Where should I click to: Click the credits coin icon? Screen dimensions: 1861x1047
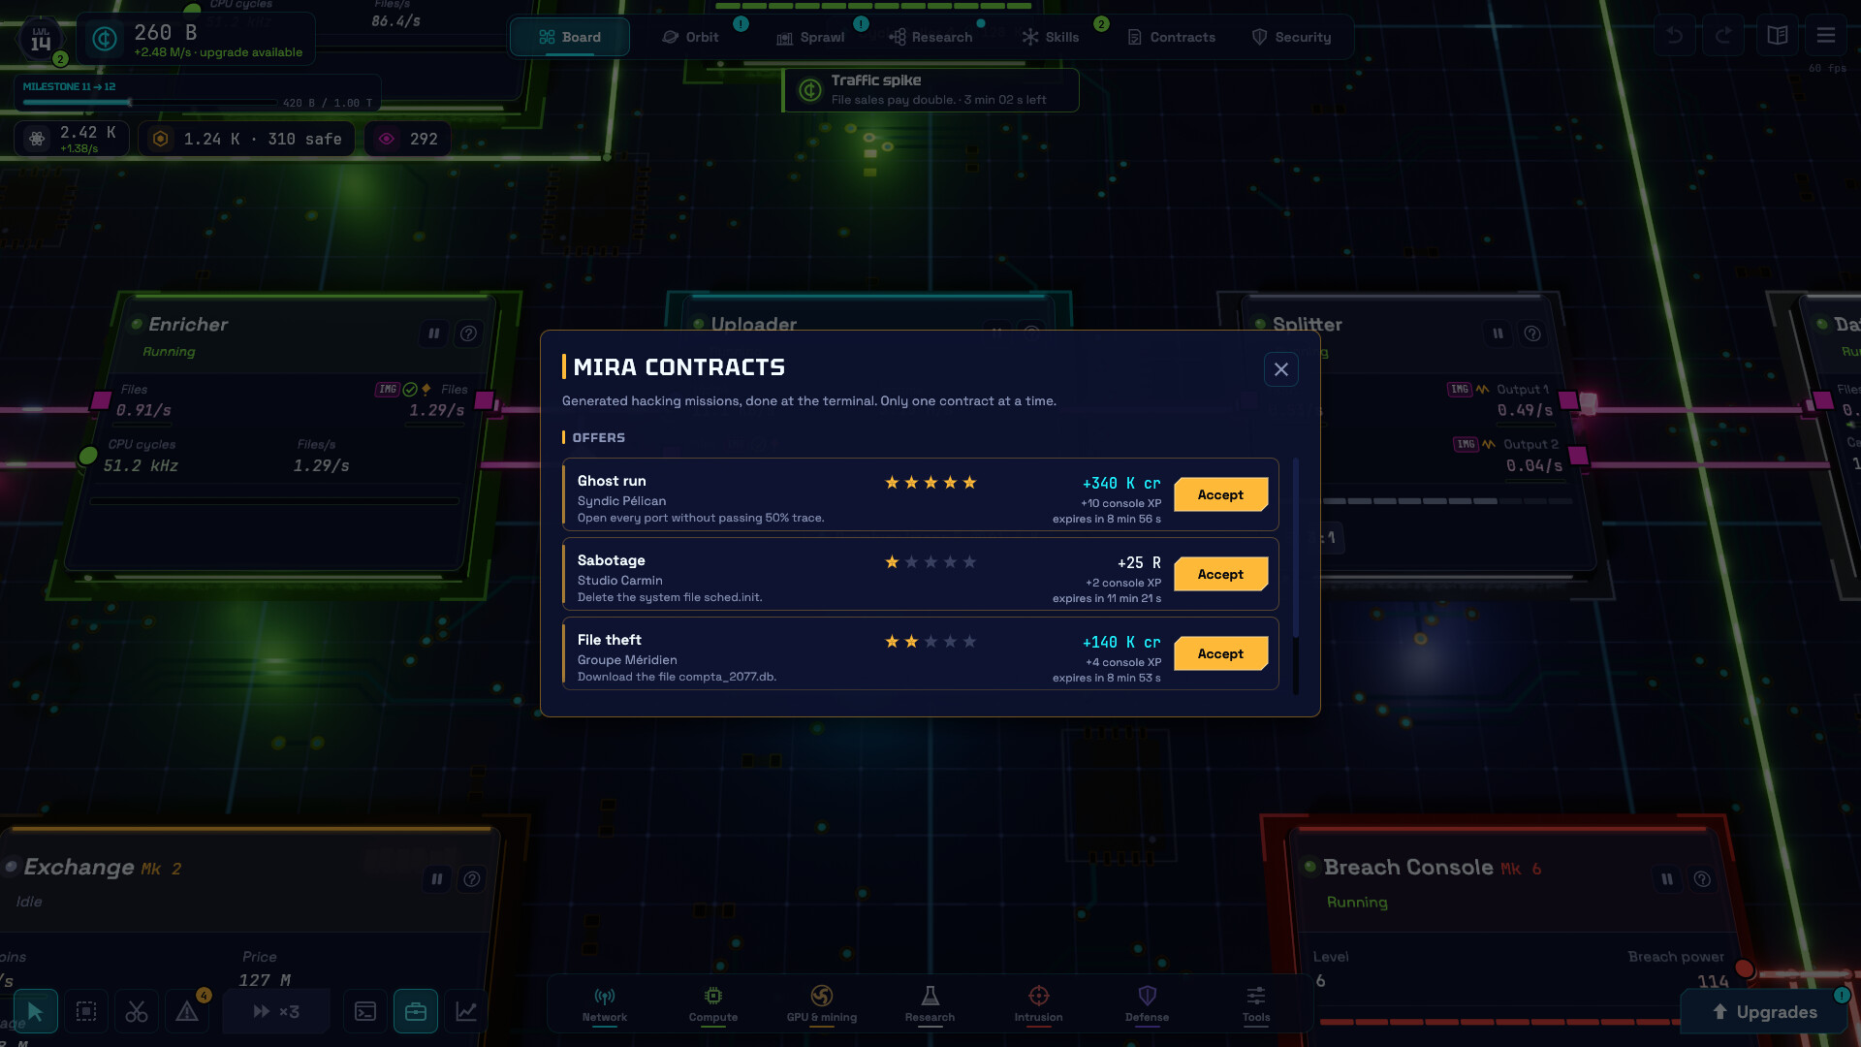[x=105, y=39]
